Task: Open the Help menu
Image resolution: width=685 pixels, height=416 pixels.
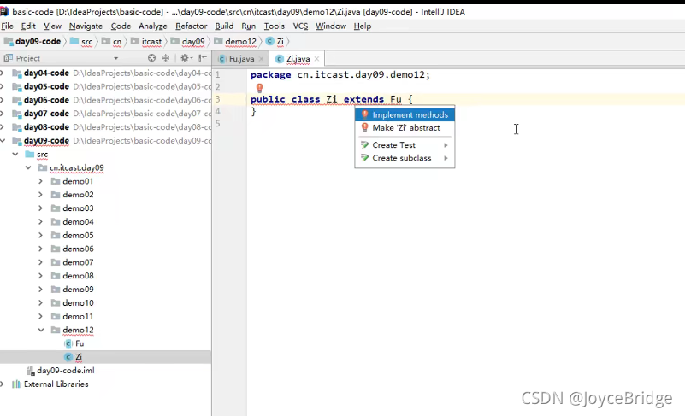Action: (x=362, y=26)
